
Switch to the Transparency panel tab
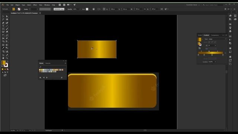(x=215, y=35)
